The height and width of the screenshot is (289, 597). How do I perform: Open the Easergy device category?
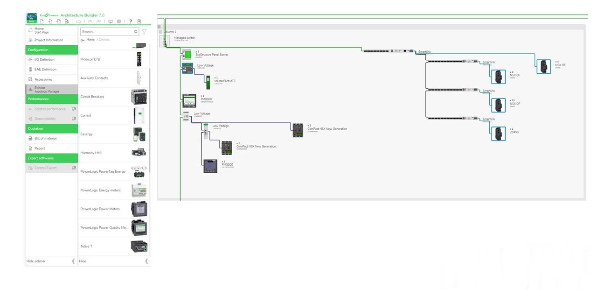(x=114, y=134)
